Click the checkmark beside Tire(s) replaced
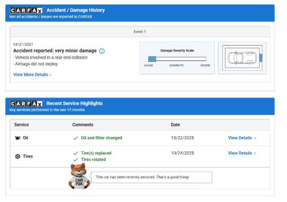The width and height of the screenshot is (287, 202). (75, 153)
